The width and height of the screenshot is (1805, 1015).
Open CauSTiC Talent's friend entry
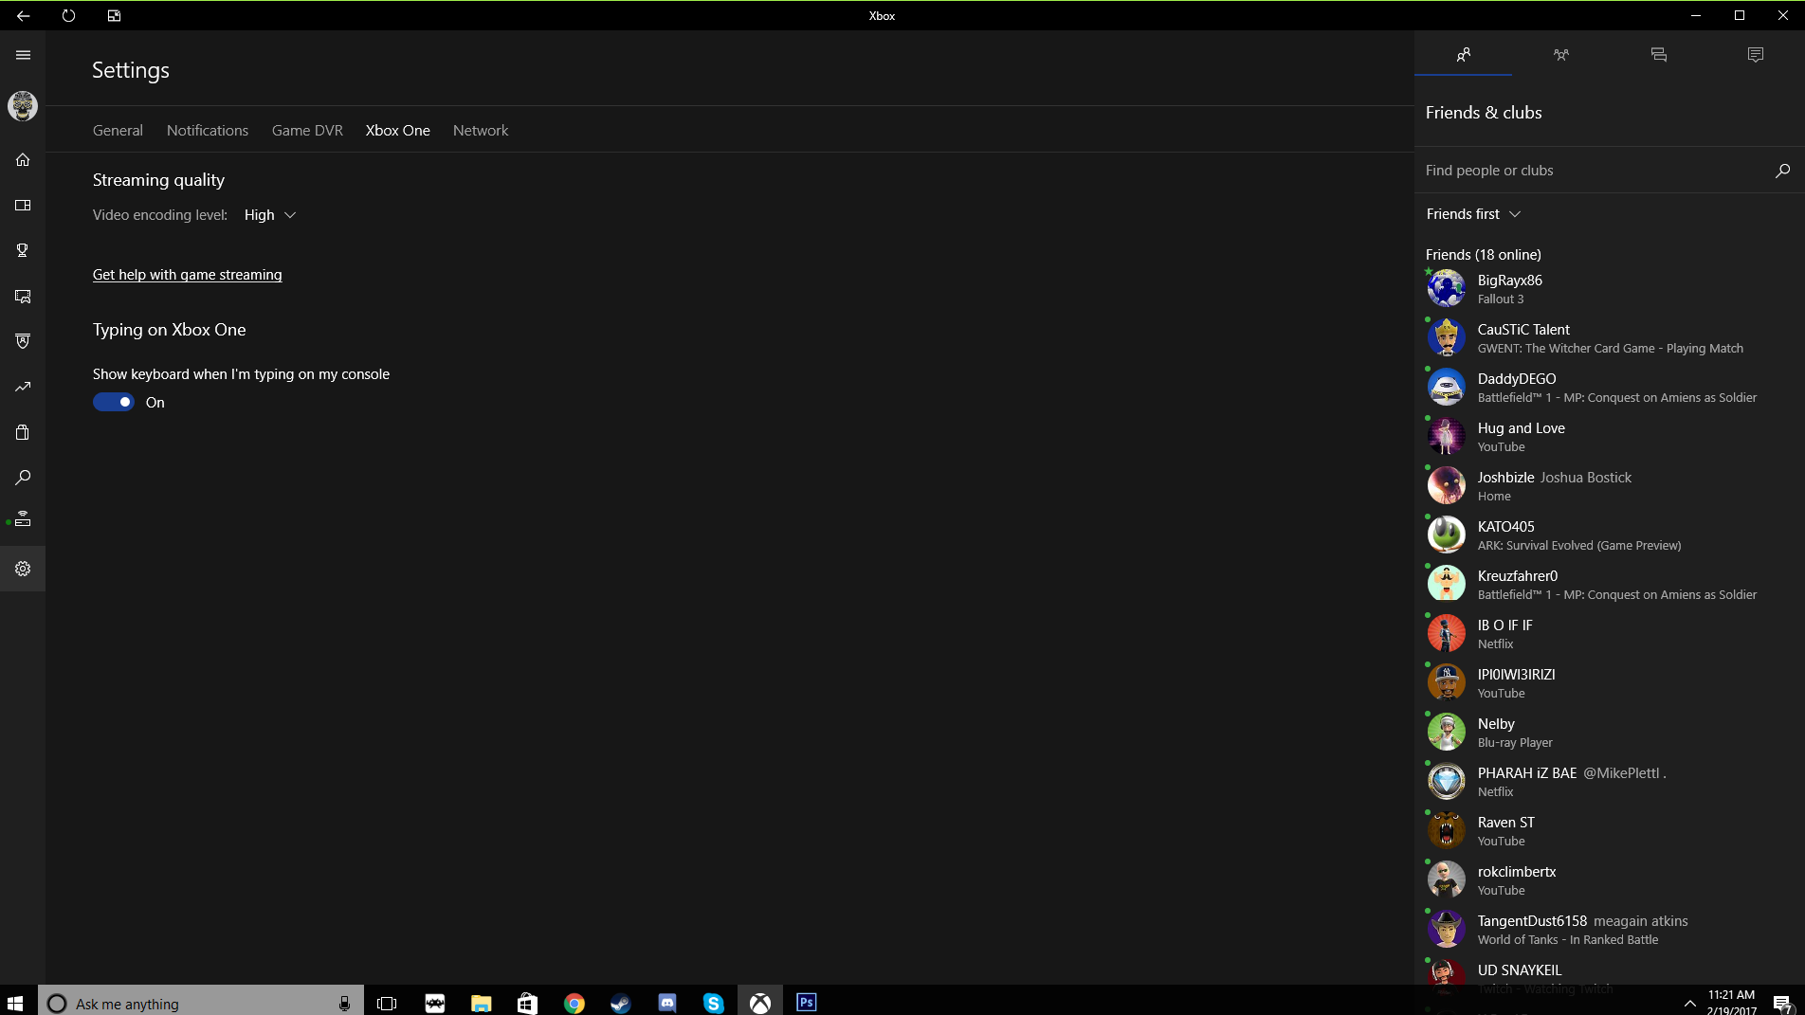1610,337
